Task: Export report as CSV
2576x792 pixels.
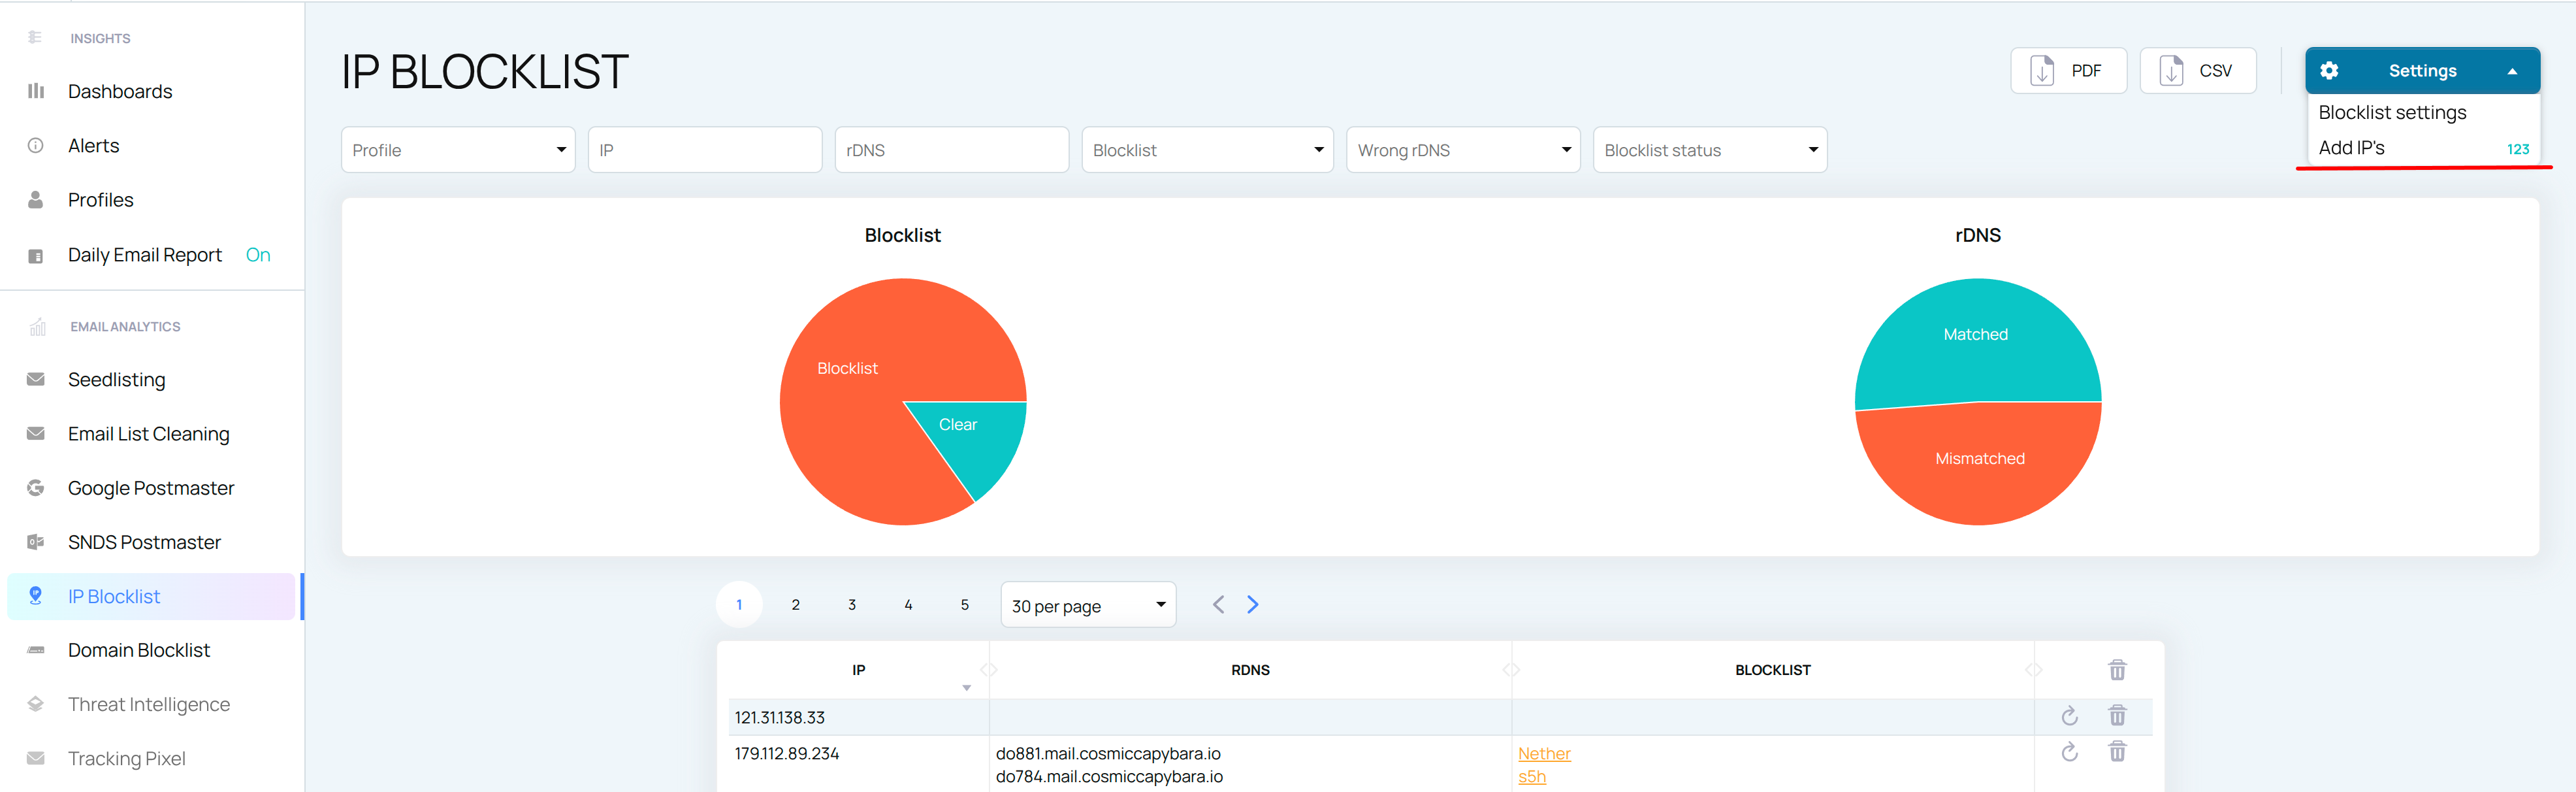Action: [2197, 71]
